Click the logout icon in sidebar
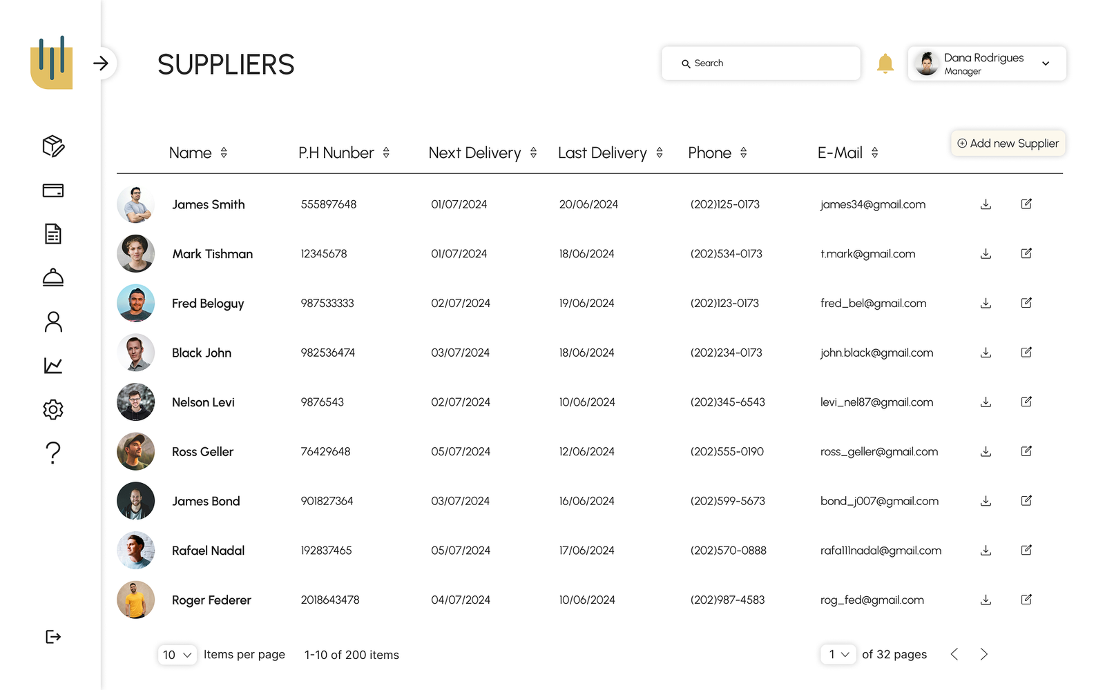1105x690 pixels. pos(53,636)
